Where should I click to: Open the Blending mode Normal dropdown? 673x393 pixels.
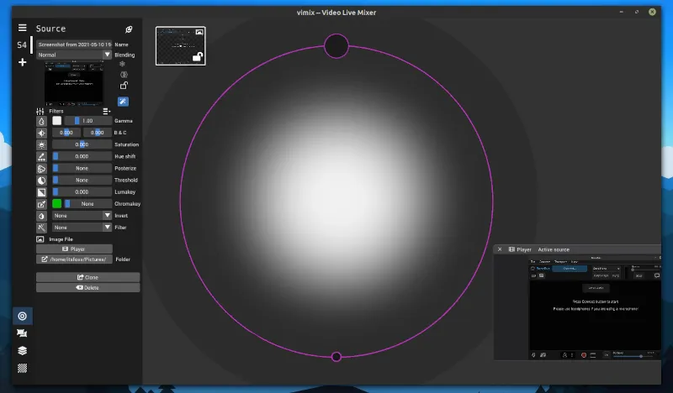[x=74, y=55]
